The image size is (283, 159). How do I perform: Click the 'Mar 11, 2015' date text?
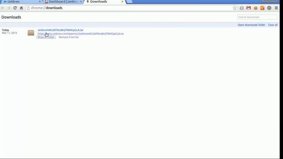[x=9, y=33]
